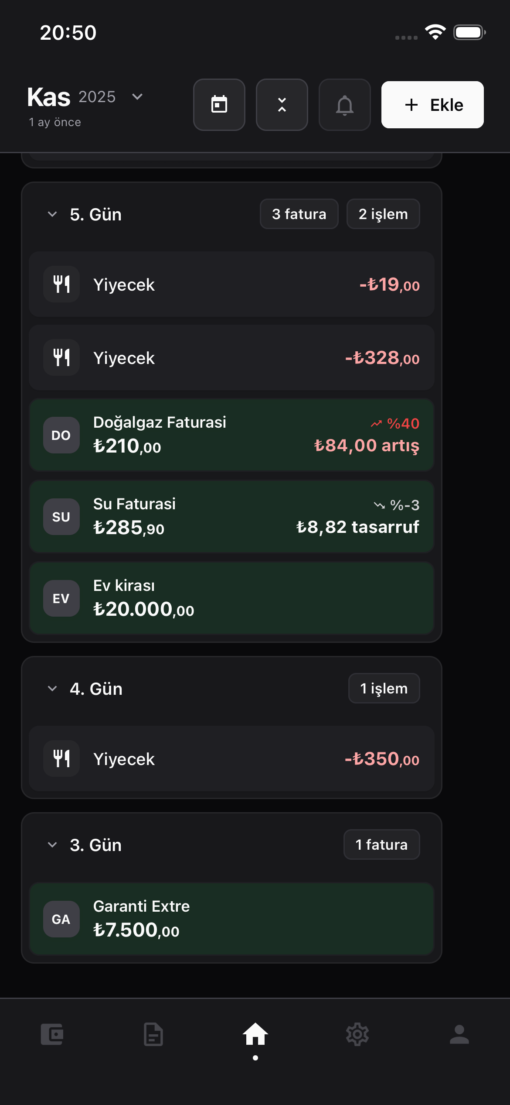Open the Garanti Extre bill entry
Viewport: 510px width, 1105px height.
coord(231,919)
